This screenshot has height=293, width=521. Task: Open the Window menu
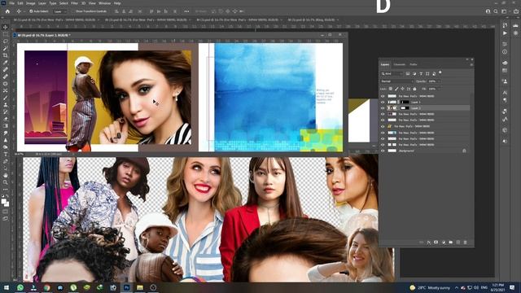104,3
